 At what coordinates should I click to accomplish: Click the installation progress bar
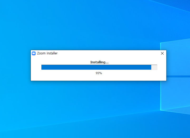pyautogui.click(x=99, y=67)
